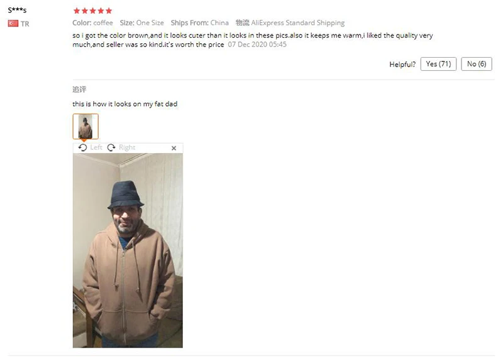Image resolution: width=503 pixels, height=357 pixels.
Task: Vote No (6) on review helpfulness
Action: pyautogui.click(x=477, y=64)
